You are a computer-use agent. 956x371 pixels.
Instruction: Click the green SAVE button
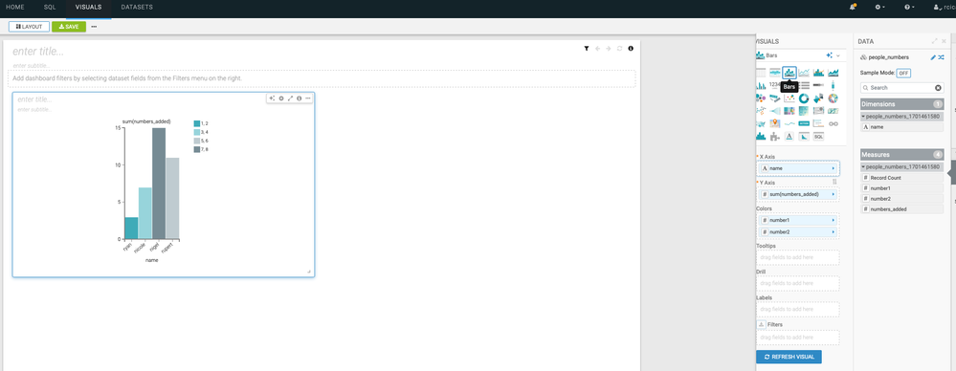pos(69,27)
